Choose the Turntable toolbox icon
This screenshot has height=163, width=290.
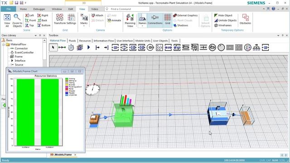click(213, 48)
